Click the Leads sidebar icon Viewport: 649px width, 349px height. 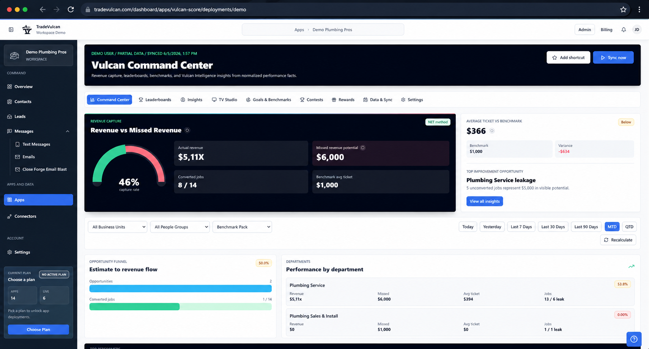click(9, 116)
